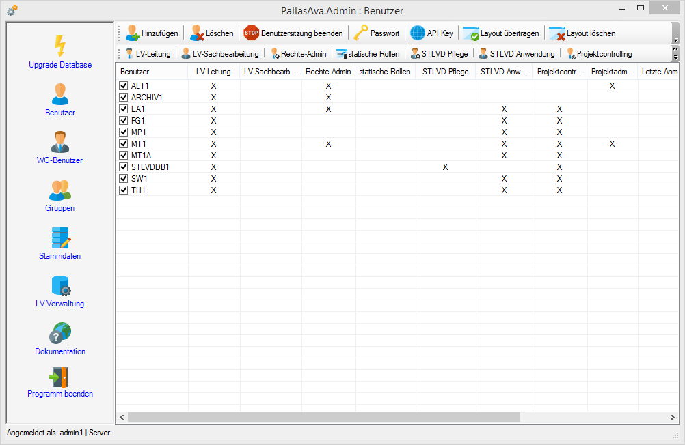This screenshot has height=445, width=685.
Task: Open the Dokumentation help icon
Action: [60, 333]
